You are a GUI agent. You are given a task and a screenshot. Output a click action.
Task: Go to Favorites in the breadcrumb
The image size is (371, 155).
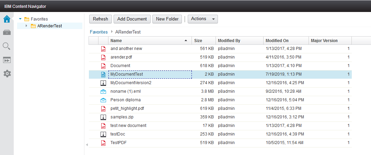(98, 32)
